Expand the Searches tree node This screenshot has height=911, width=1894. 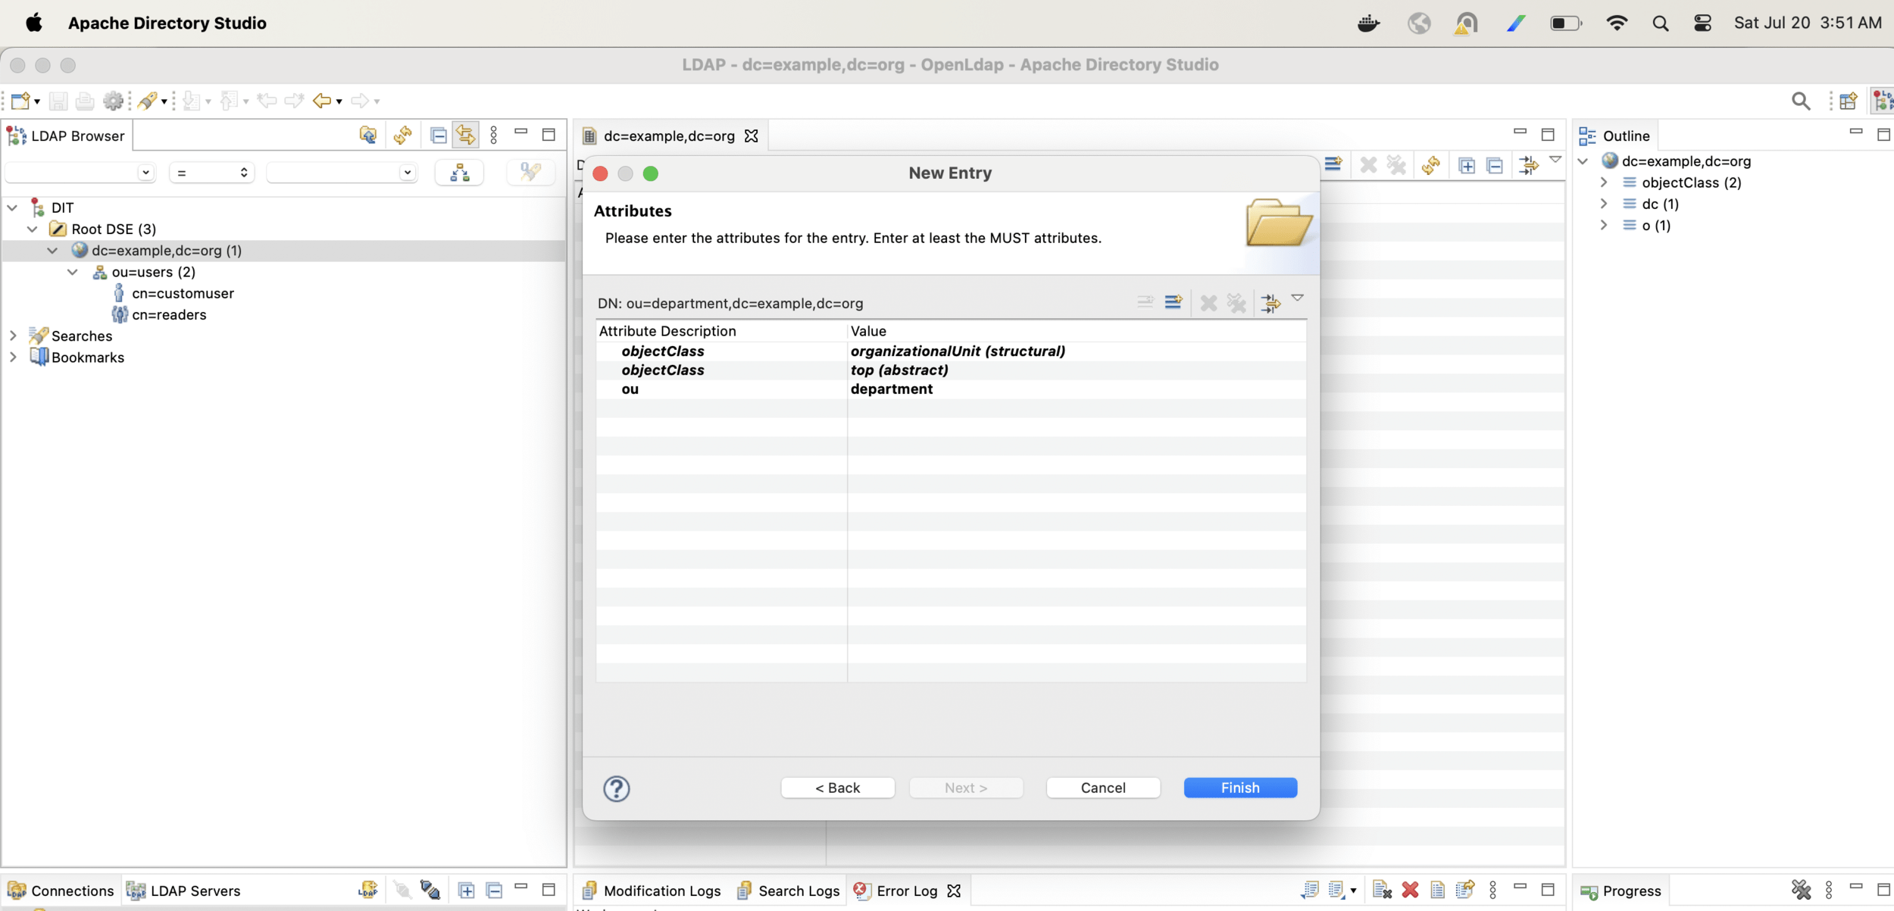[x=13, y=335]
